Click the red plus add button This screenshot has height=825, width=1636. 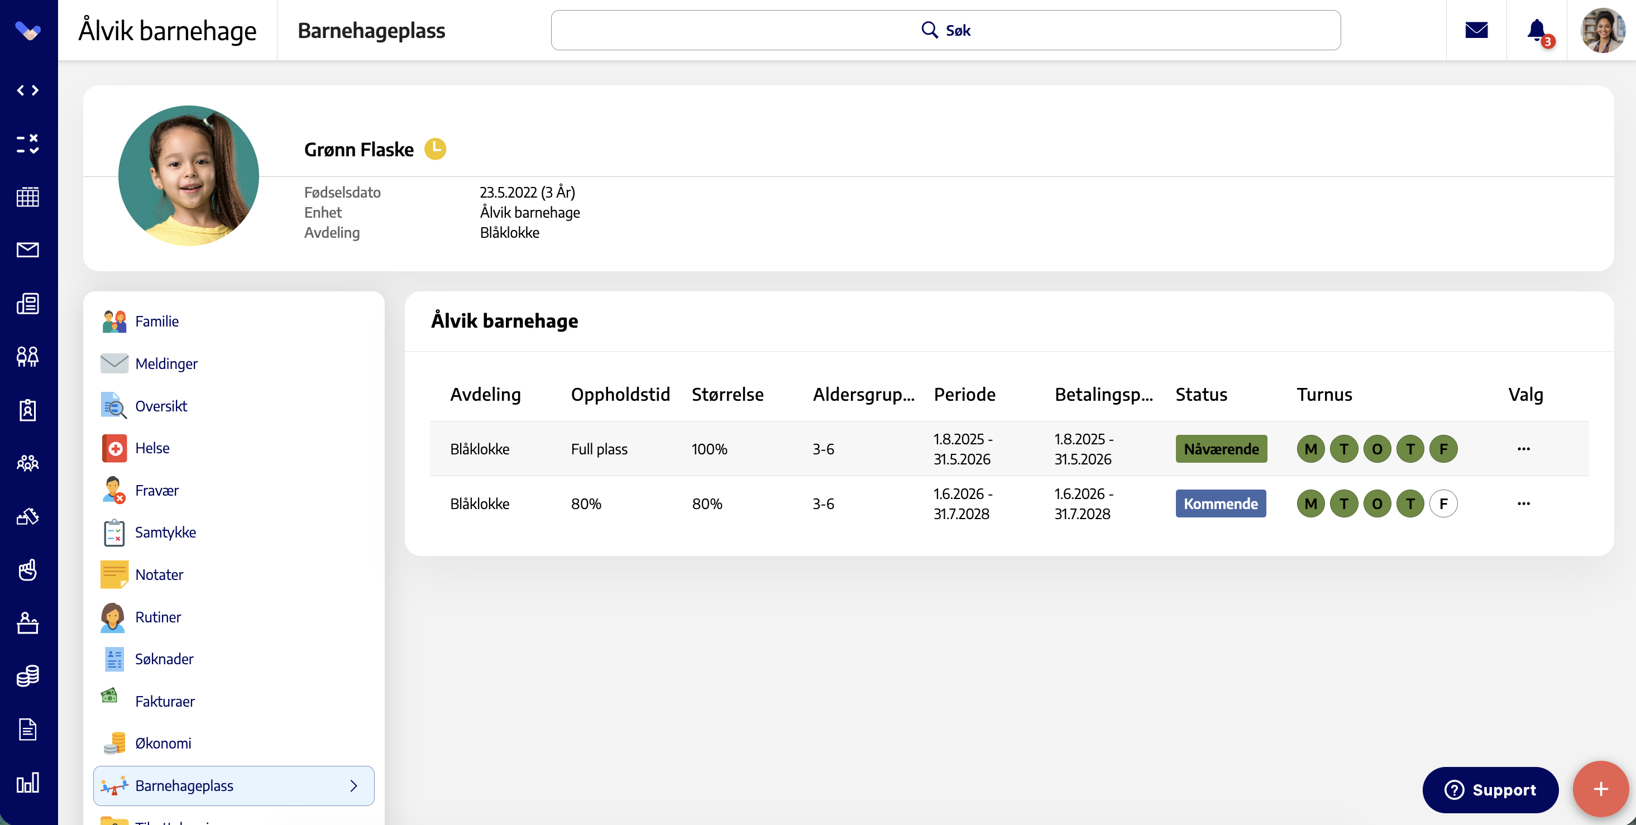point(1600,789)
